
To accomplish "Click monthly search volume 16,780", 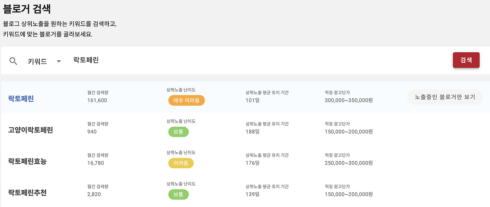I will 96,163.
